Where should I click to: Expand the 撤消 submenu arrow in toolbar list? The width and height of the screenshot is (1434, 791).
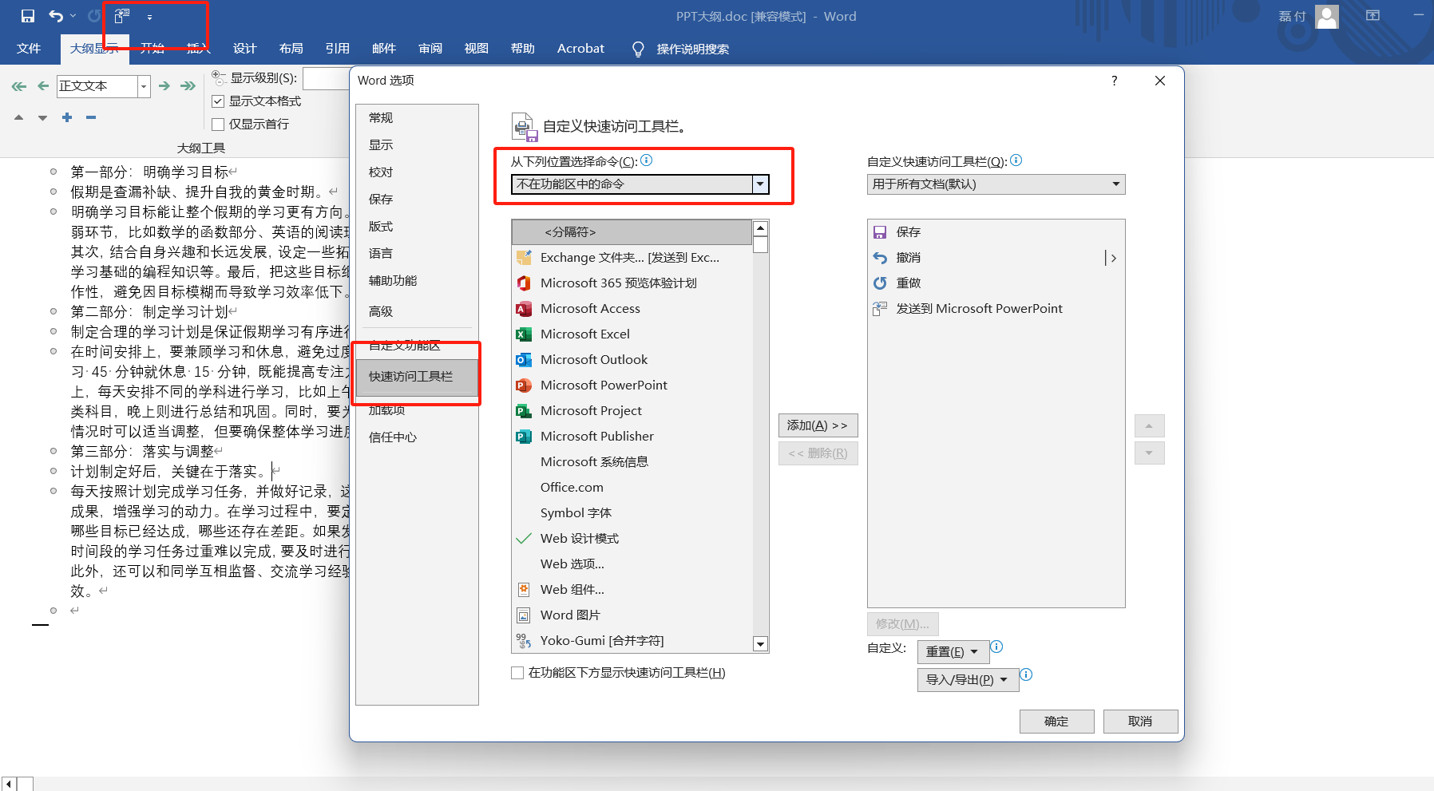point(1112,258)
